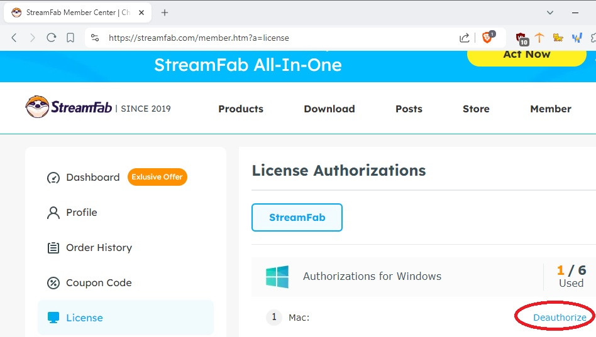Click the share page icon
This screenshot has height=337, width=596.
pyautogui.click(x=464, y=38)
